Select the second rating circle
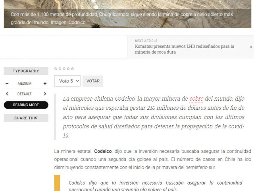The image size is (254, 191). point(60,69)
